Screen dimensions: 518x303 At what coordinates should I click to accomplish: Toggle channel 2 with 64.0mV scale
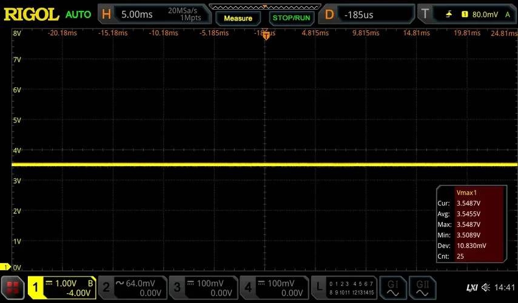pos(133,288)
